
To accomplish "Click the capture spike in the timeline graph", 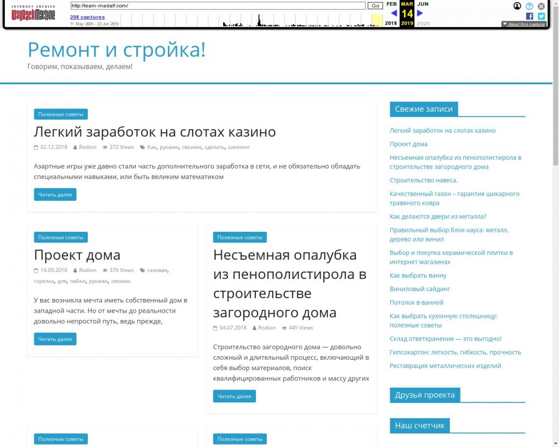I will pyautogui.click(x=259, y=20).
